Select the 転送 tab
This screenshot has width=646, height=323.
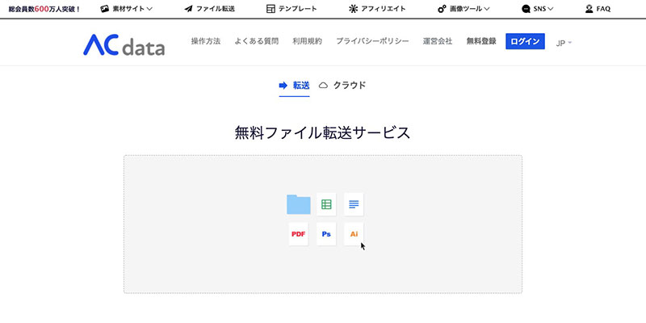[294, 86]
